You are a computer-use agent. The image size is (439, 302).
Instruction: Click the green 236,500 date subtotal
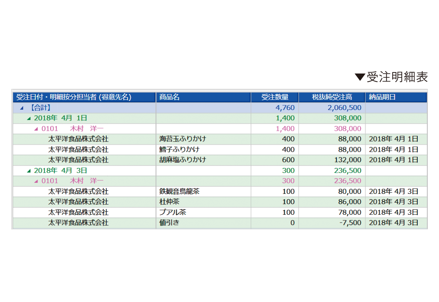pos(347,171)
